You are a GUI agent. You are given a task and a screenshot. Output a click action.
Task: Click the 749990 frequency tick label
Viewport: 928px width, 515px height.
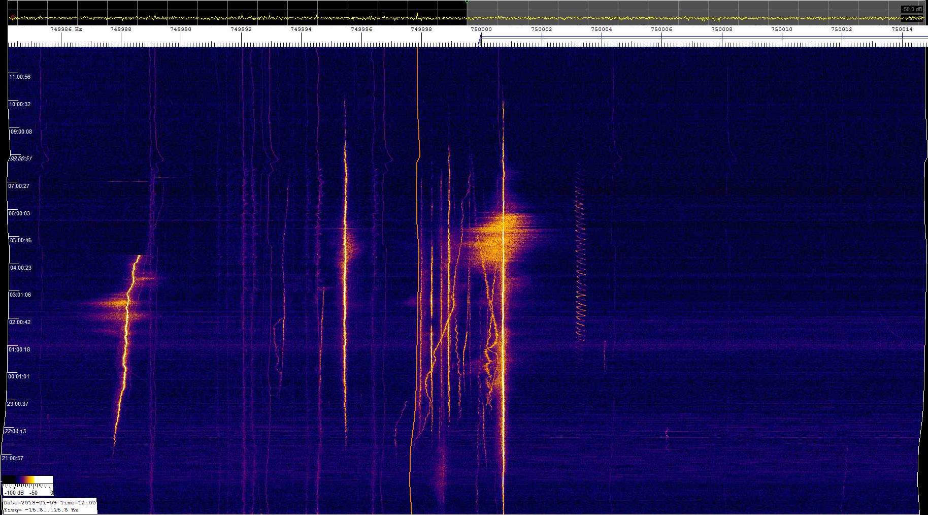pos(181,29)
